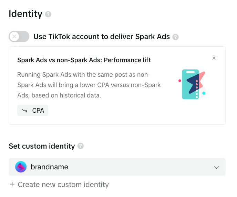Viewport: 237px width, 197px height.
Task: Open the brandname identity dropdown
Action: tap(117, 167)
